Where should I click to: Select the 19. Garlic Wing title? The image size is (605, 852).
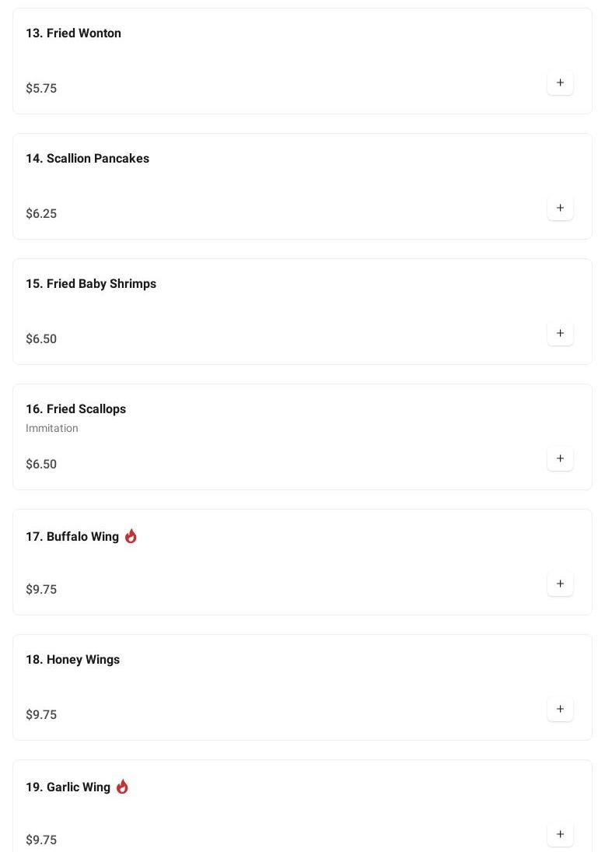68,787
